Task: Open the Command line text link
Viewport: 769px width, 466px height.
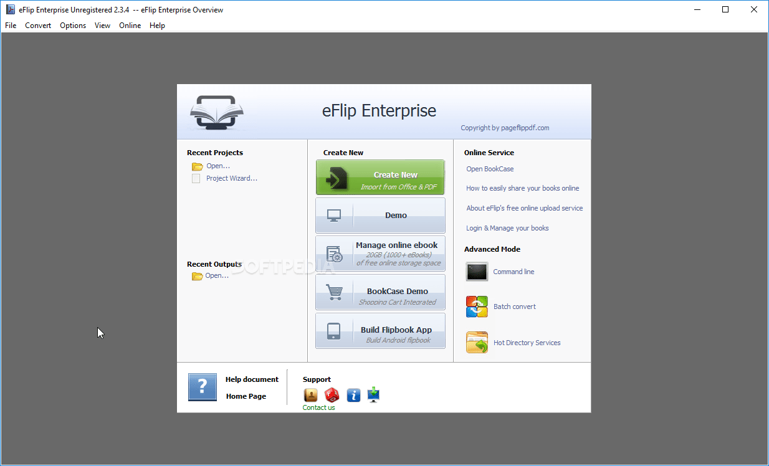Action: (x=513, y=272)
